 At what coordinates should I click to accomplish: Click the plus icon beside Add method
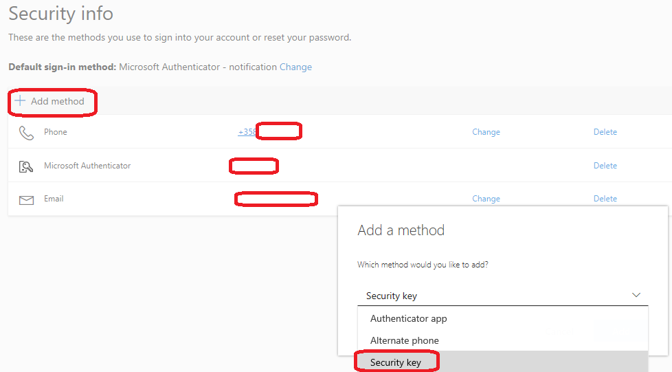pos(20,101)
